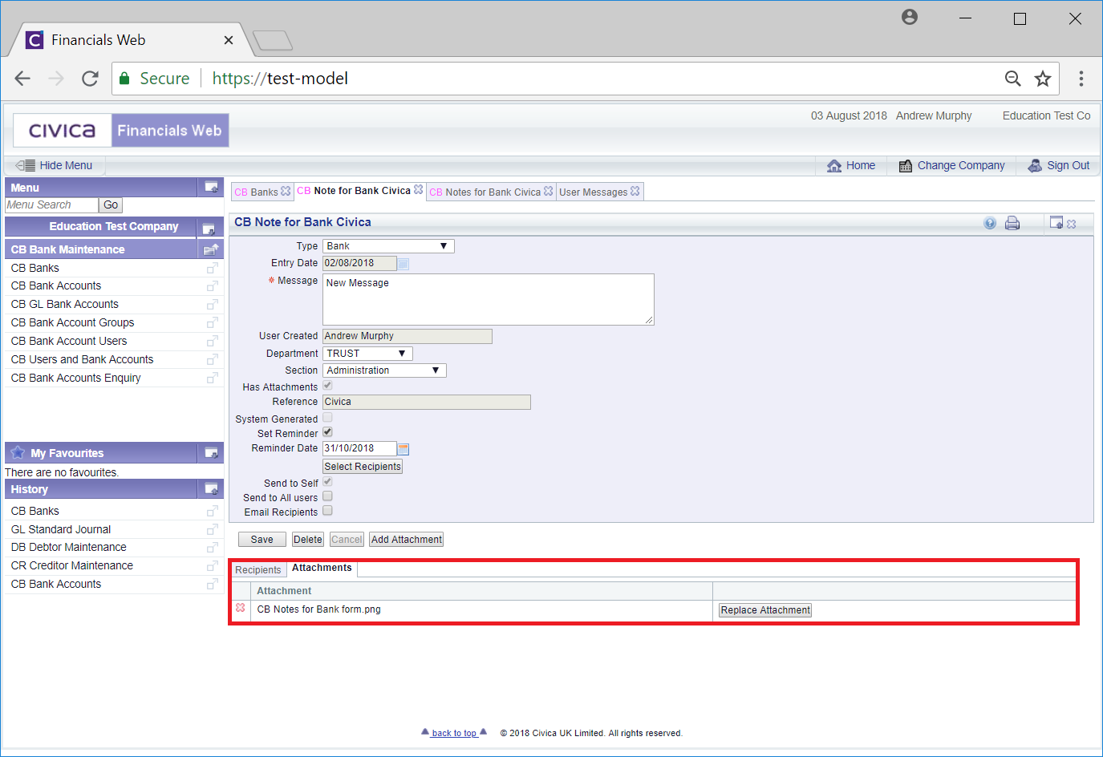Switch to the User Messages tab
The image size is (1103, 757).
[594, 192]
